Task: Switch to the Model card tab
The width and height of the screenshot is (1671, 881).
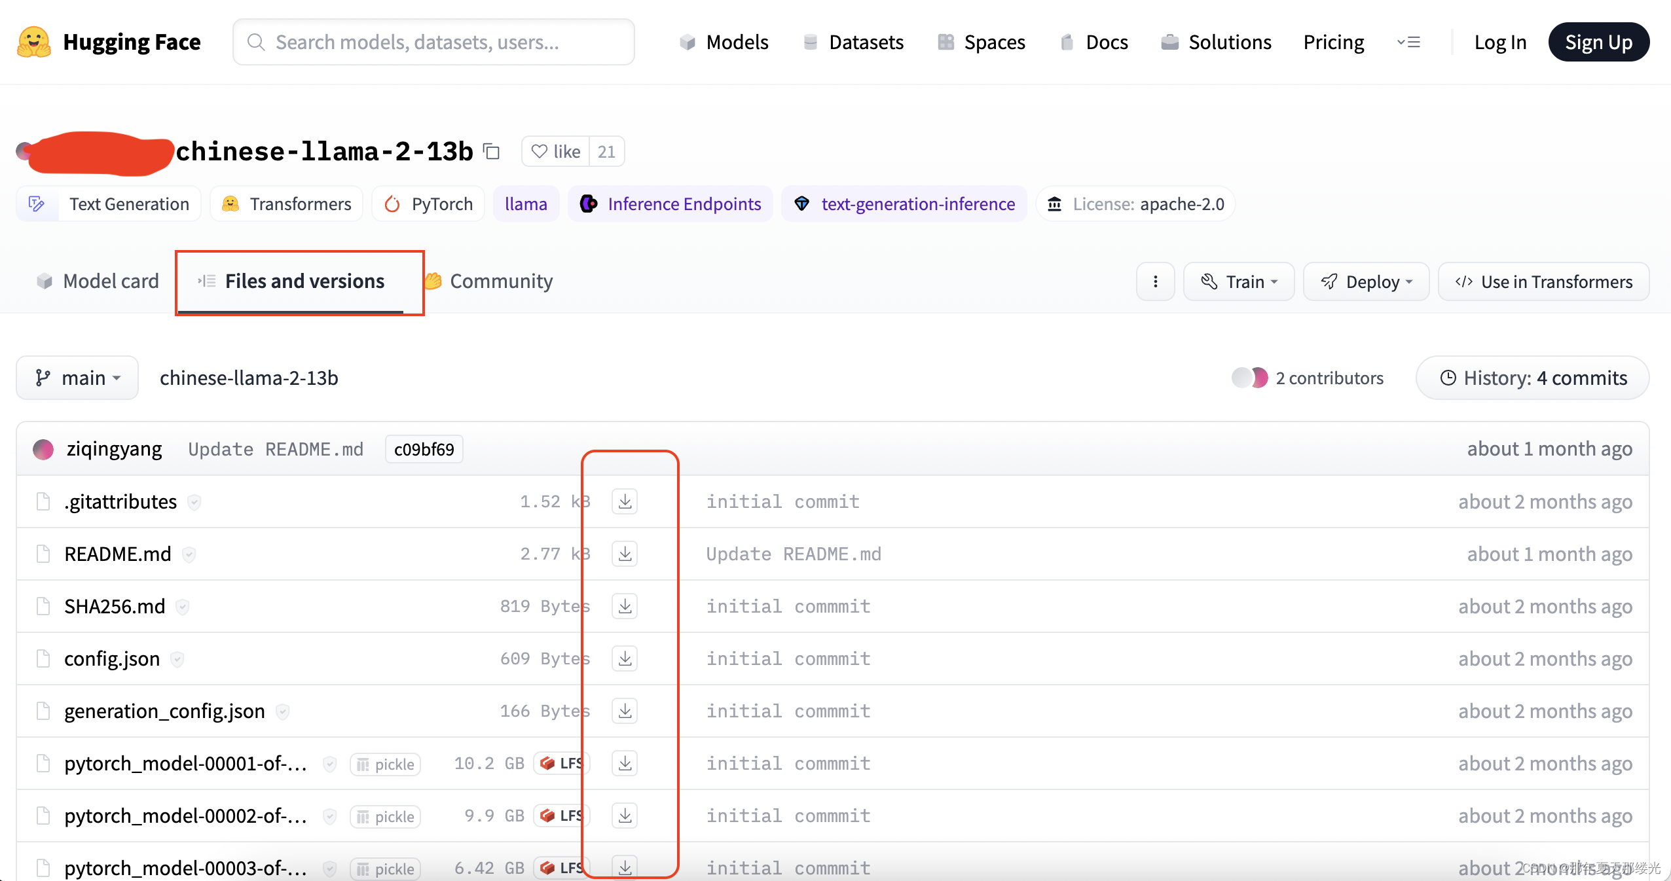Action: click(98, 281)
